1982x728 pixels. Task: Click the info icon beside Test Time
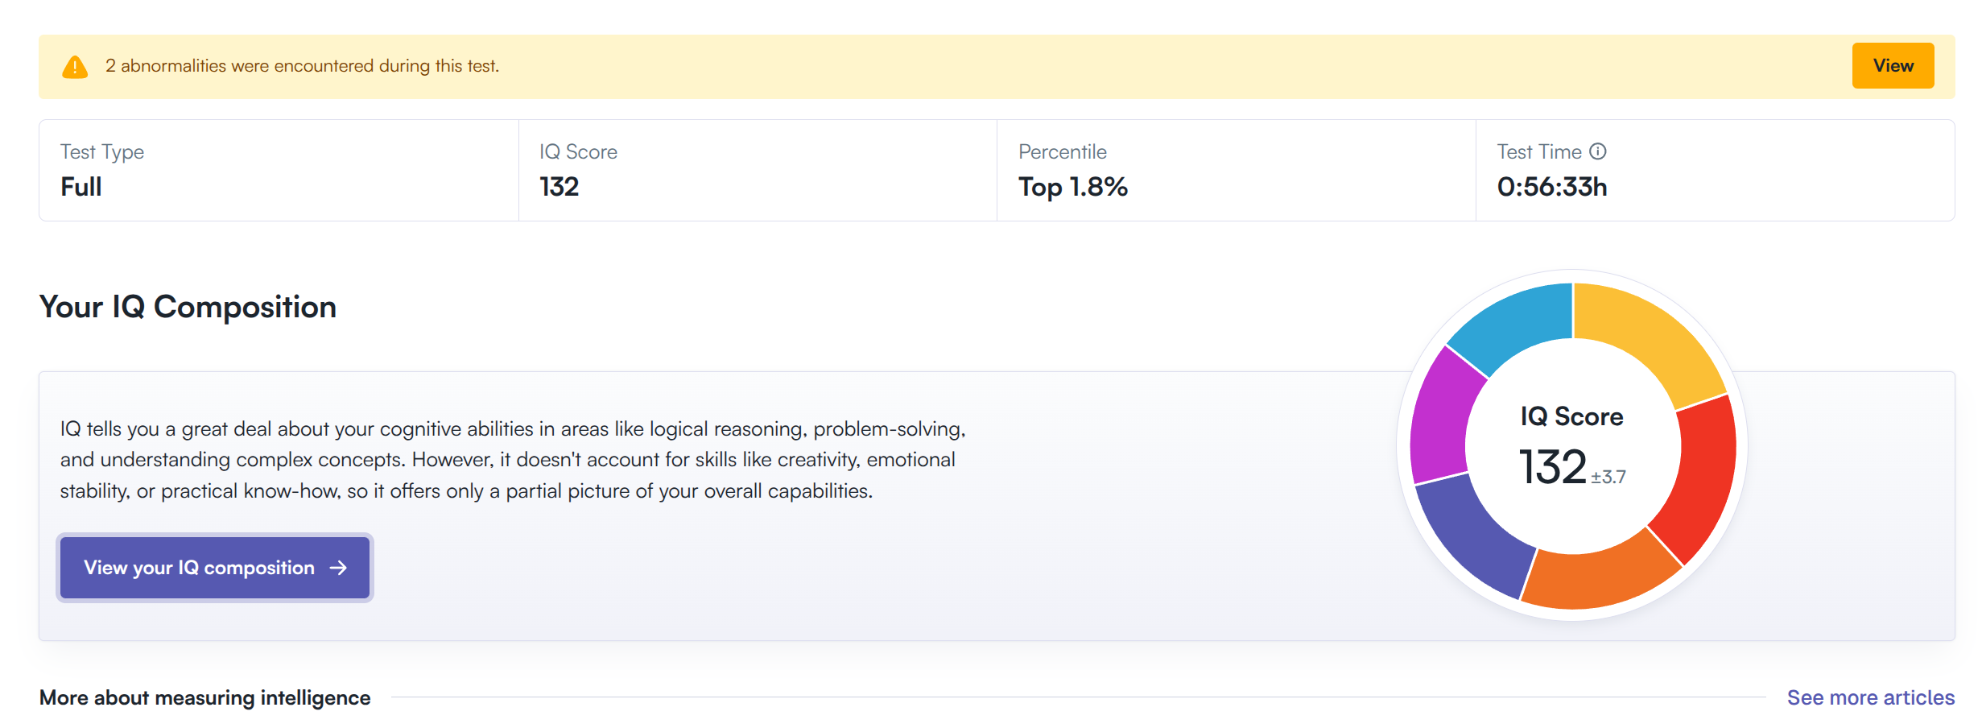(1598, 151)
